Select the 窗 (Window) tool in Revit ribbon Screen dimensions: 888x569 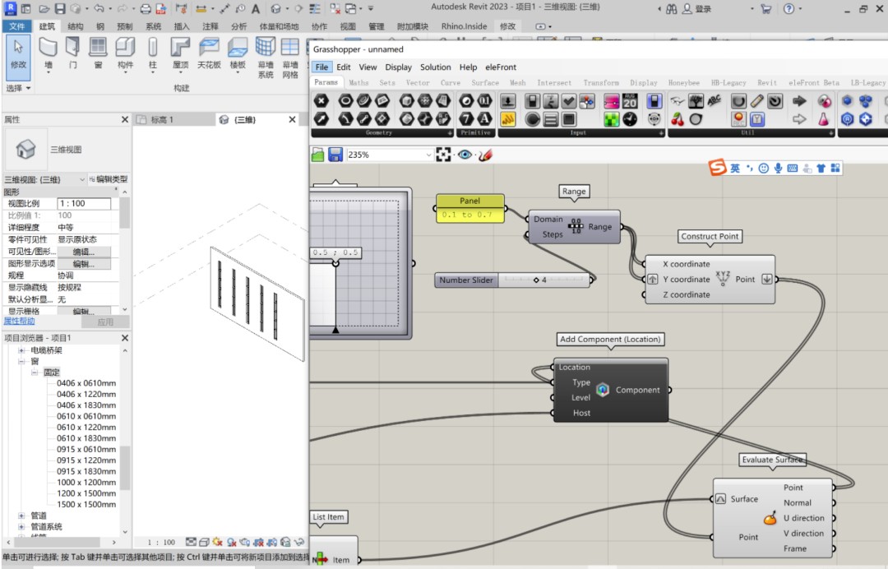(x=98, y=53)
